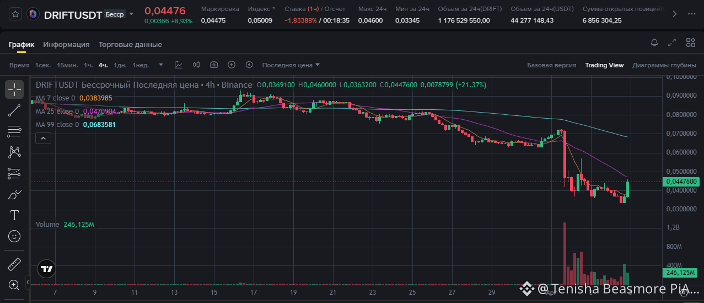Select Trading View chart mode
Screen dimensions: 704x303
coord(604,65)
